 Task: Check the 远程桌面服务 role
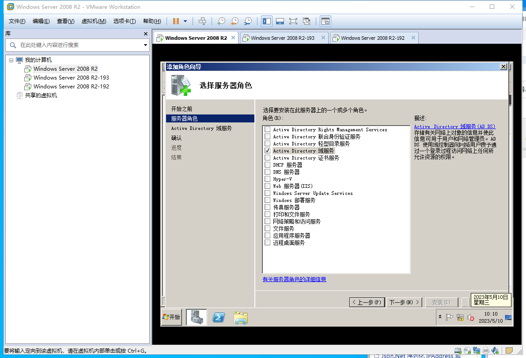(x=267, y=242)
